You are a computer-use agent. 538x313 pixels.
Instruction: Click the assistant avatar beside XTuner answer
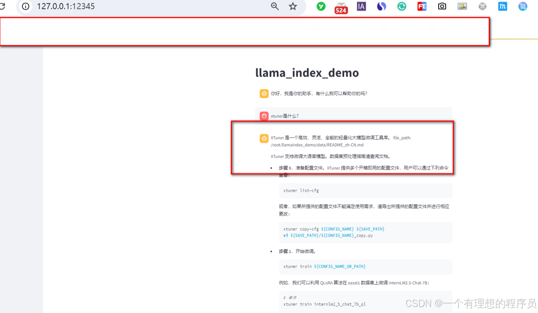[264, 138]
